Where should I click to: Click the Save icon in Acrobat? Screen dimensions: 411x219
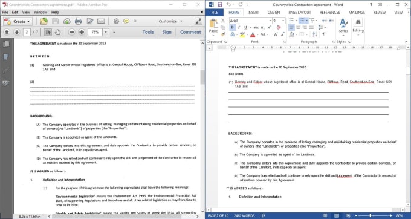[56, 21]
